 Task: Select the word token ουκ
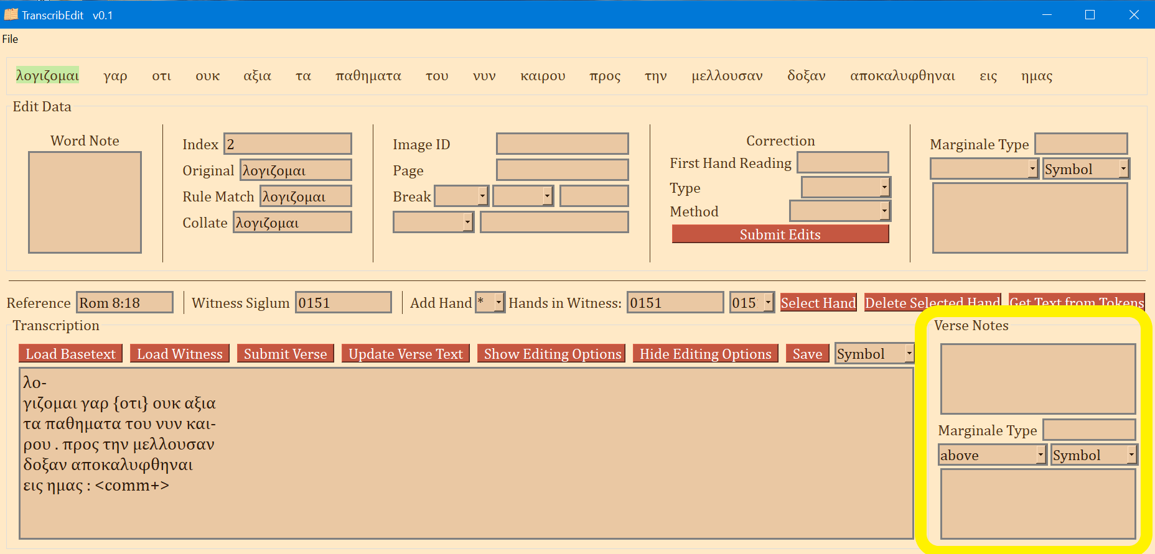207,76
